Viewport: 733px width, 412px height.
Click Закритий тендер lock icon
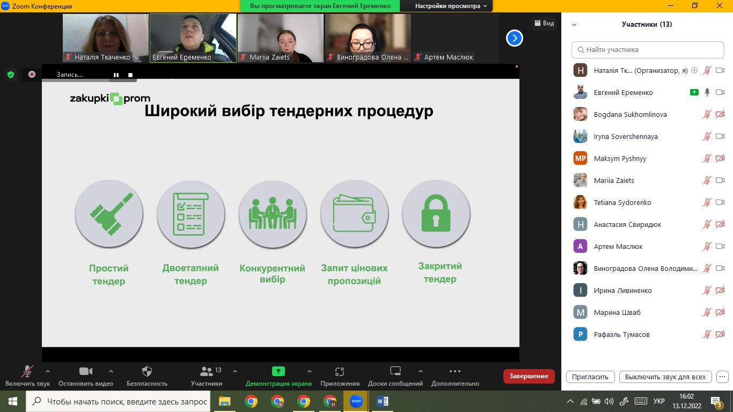[x=436, y=214]
